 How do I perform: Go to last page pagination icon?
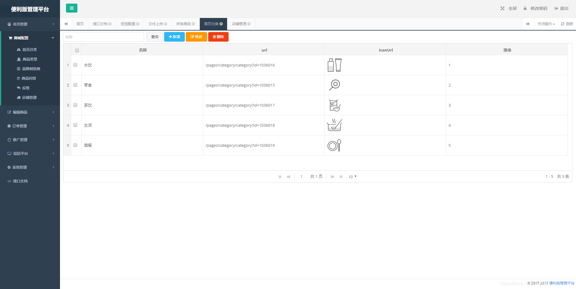coord(341,177)
